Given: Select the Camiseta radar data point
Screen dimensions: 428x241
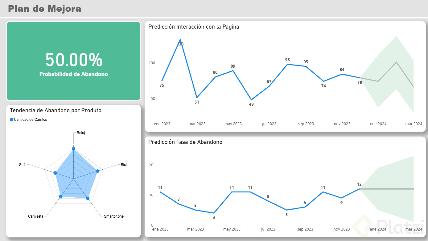Looking at the screenshot, I should pos(61,196).
